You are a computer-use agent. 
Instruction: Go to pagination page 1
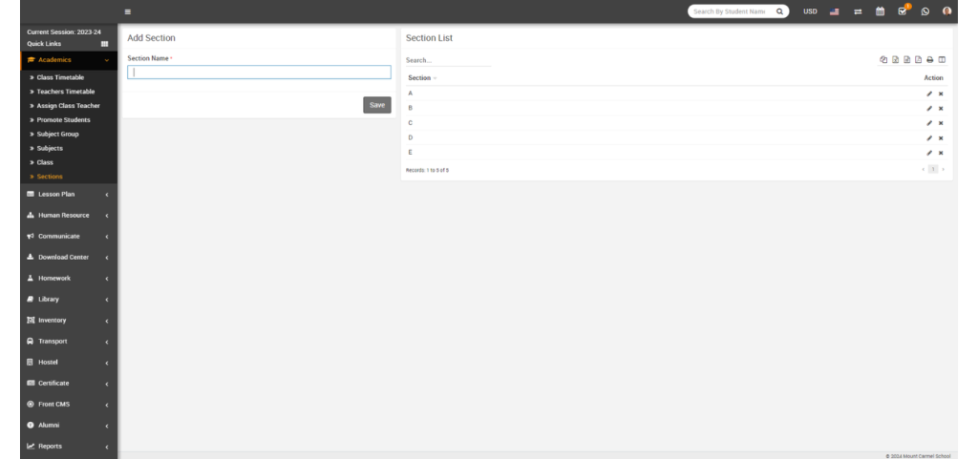coord(933,169)
